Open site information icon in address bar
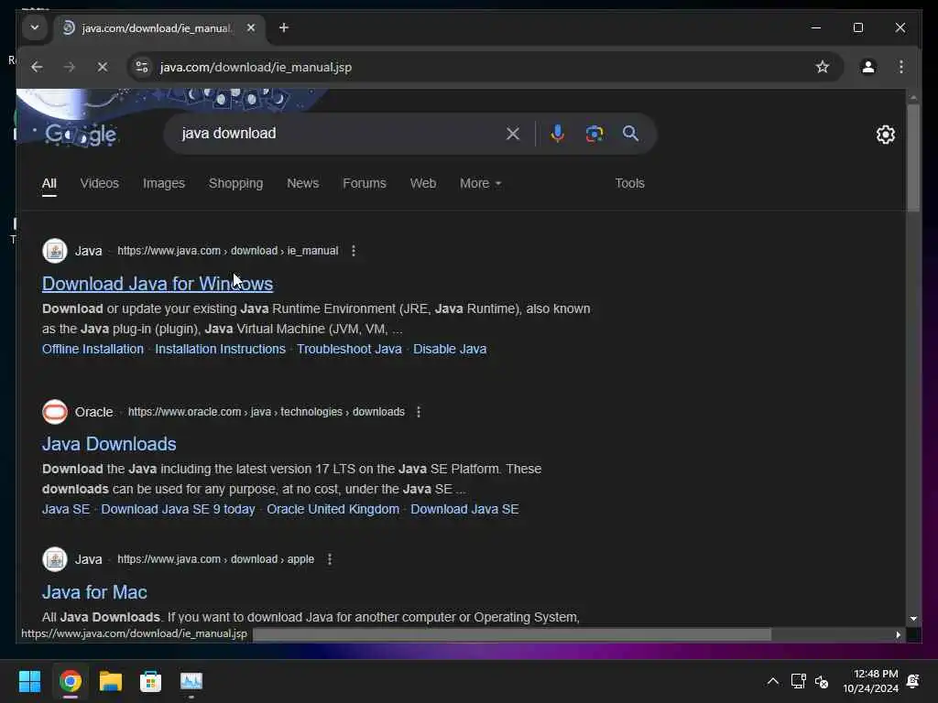938x703 pixels. [142, 67]
